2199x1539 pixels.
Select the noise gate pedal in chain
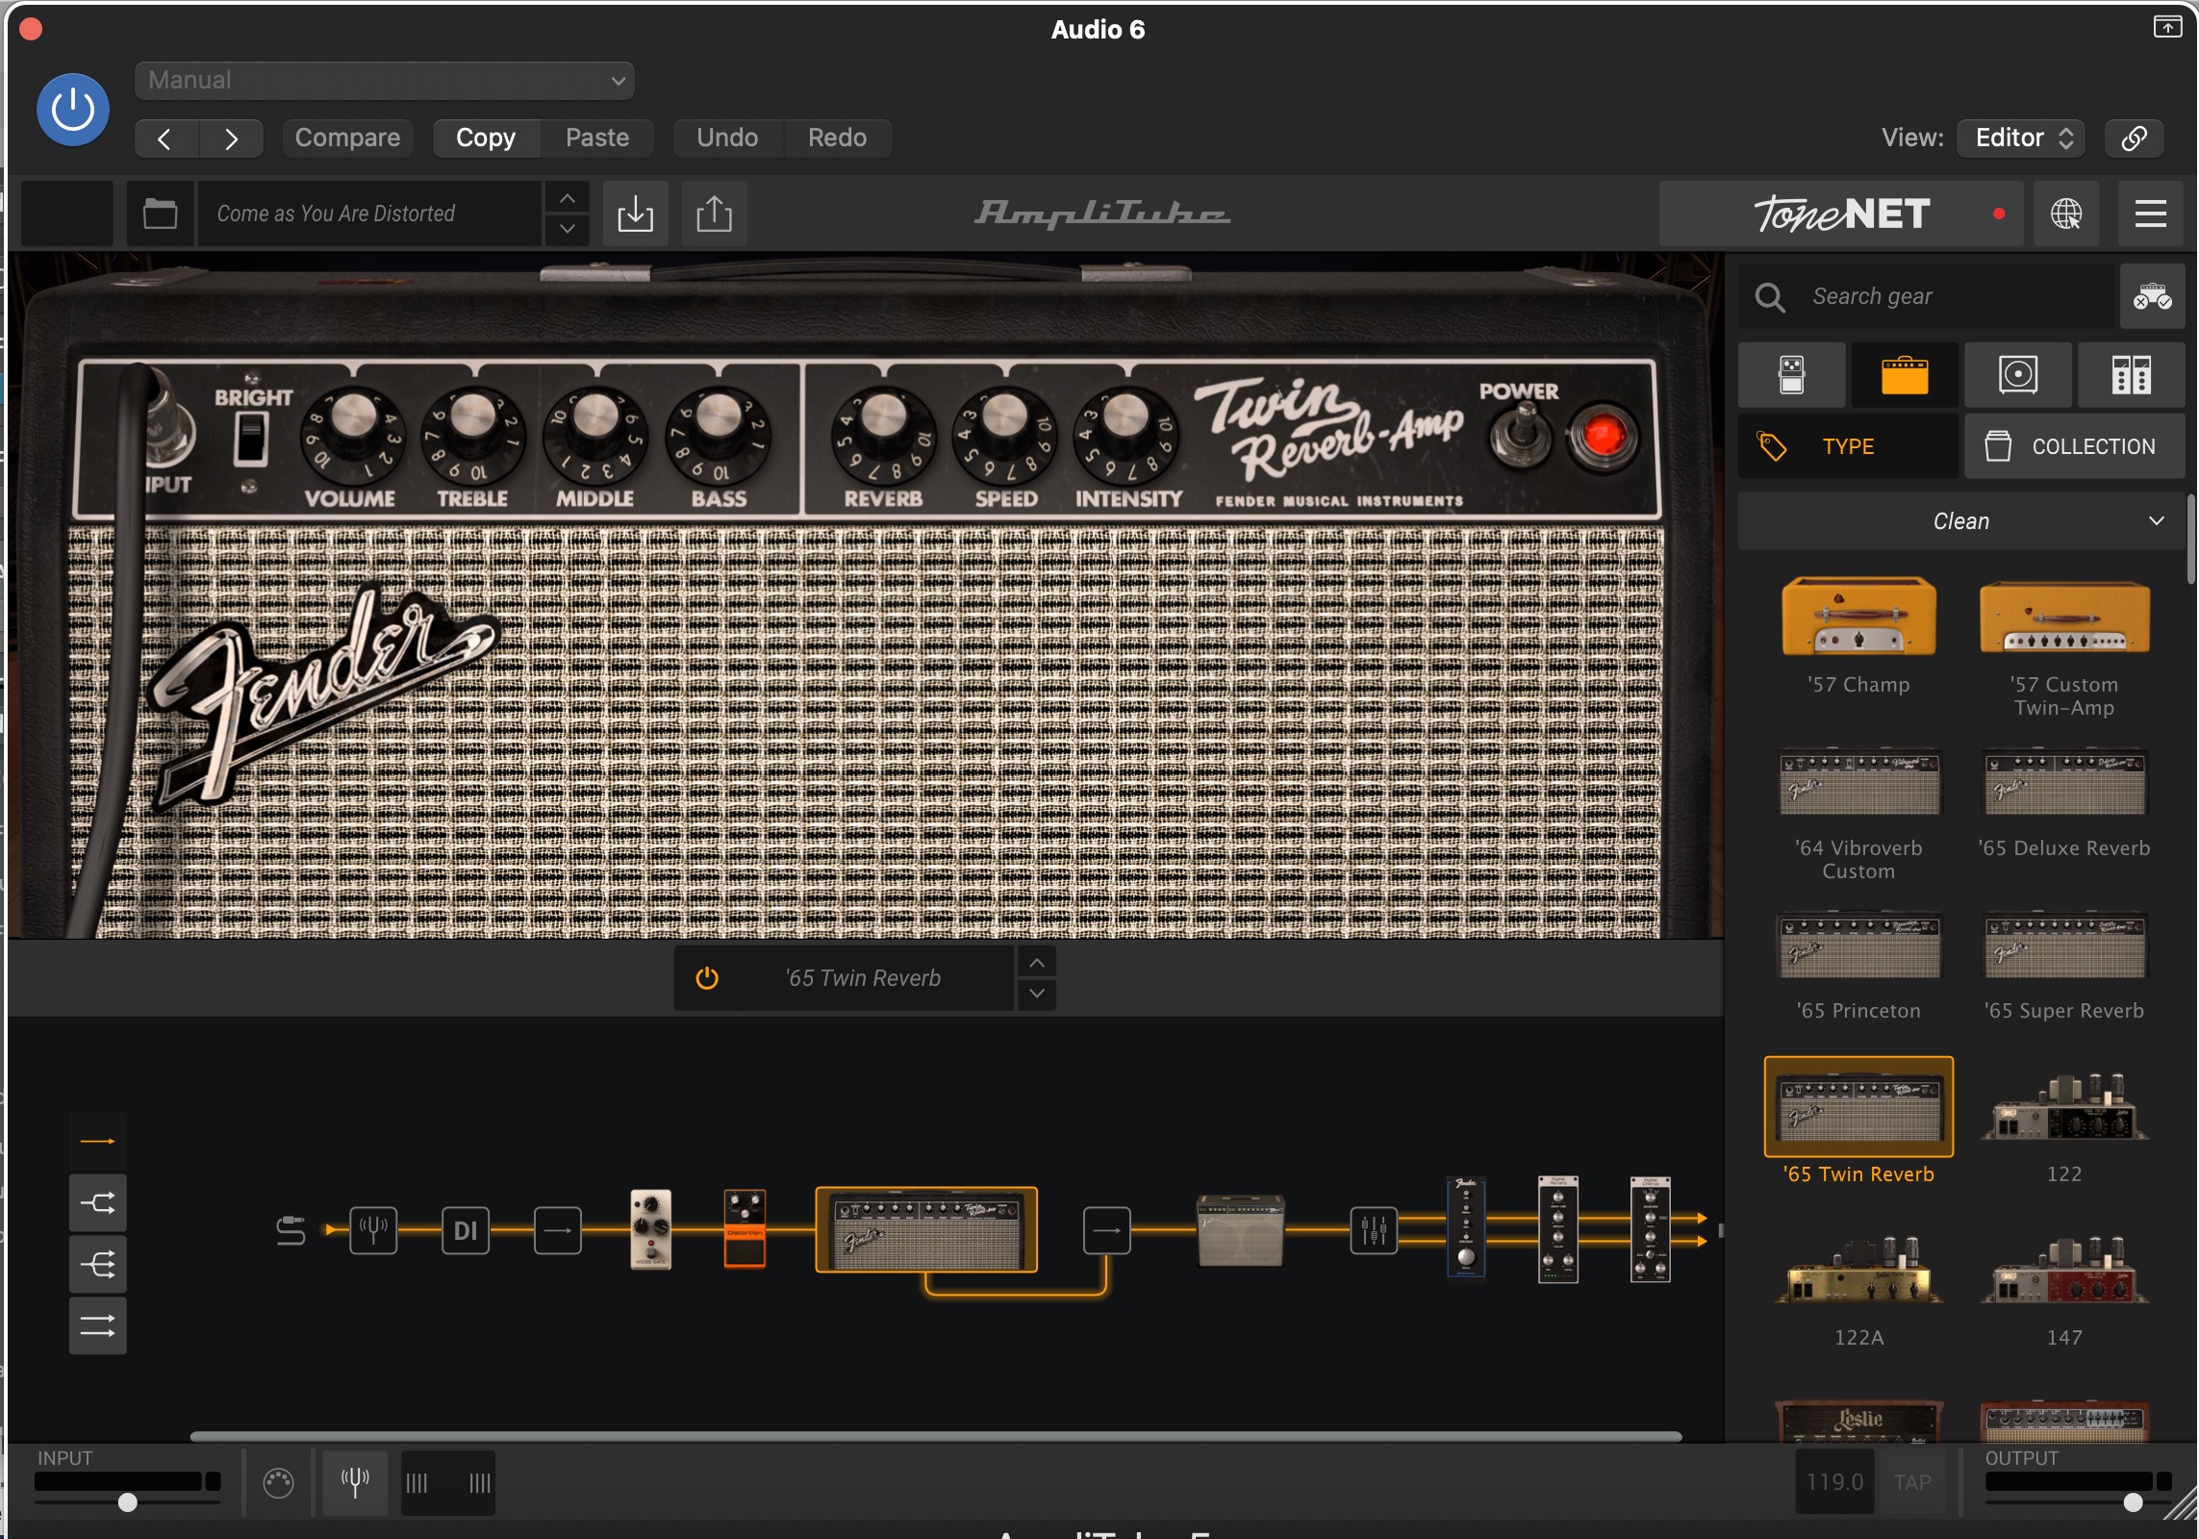pos(650,1230)
